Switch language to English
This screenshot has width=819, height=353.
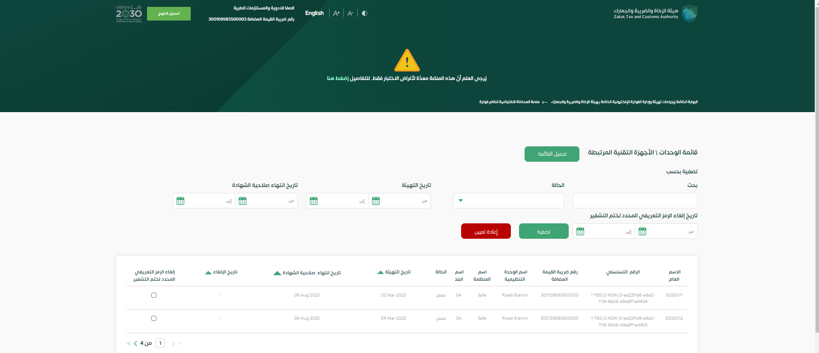coord(314,13)
